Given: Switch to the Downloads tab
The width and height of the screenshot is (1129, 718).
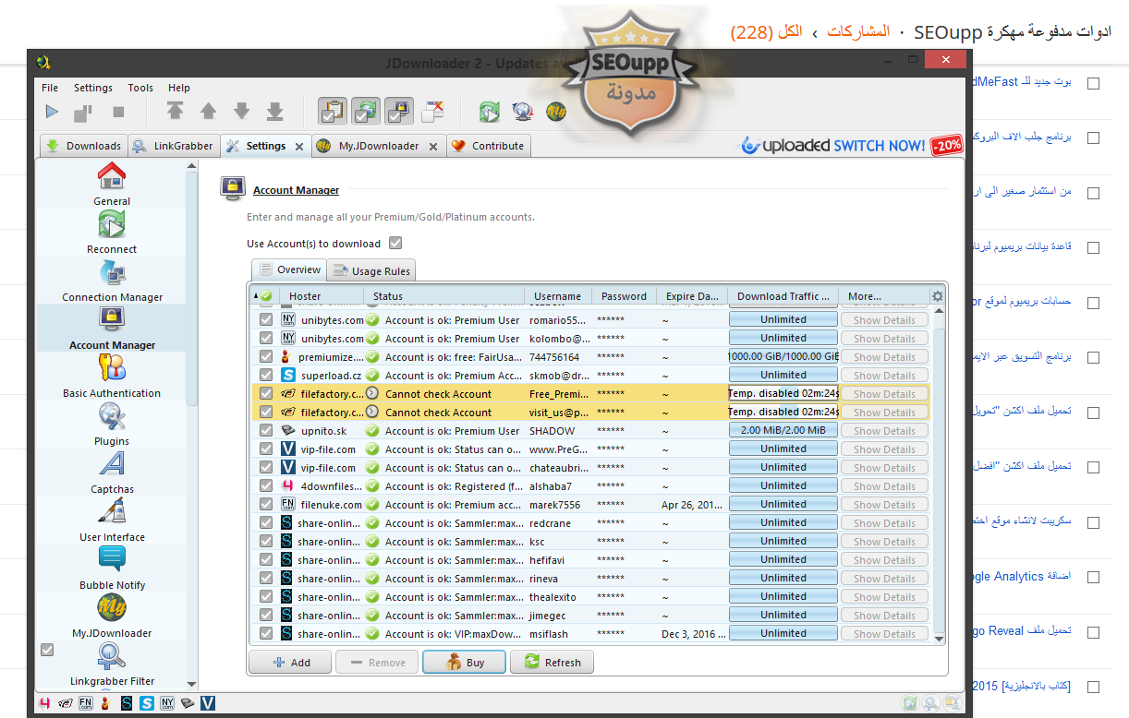Looking at the screenshot, I should click(x=82, y=146).
